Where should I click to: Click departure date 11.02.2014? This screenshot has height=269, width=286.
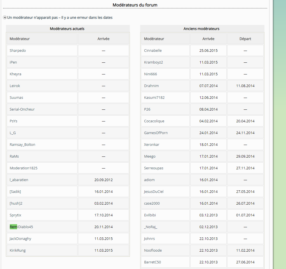pos(245,250)
